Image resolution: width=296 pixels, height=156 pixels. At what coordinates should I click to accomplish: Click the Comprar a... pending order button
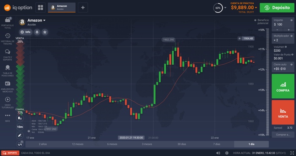tap(283, 135)
